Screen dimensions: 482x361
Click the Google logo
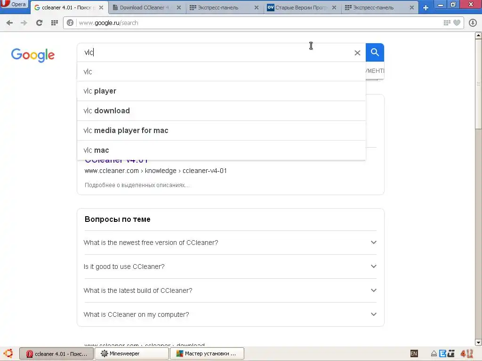point(33,55)
